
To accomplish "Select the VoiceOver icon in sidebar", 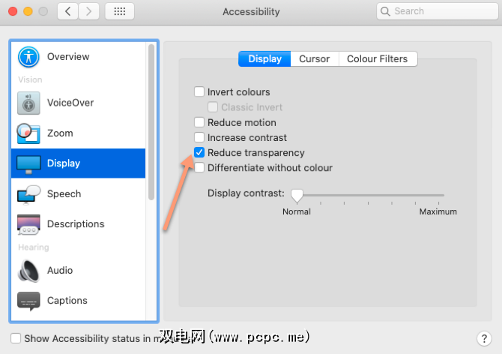I will (28, 103).
